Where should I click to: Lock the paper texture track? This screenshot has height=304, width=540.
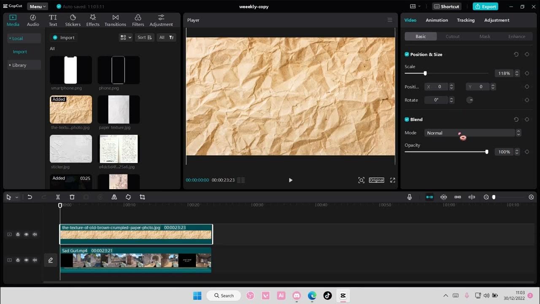click(18, 234)
